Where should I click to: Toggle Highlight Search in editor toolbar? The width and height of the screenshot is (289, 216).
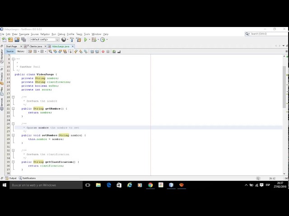coord(65,52)
